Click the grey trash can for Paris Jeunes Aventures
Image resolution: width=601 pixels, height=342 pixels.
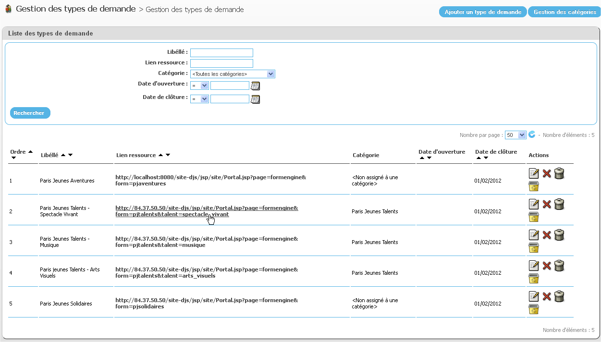click(x=559, y=173)
